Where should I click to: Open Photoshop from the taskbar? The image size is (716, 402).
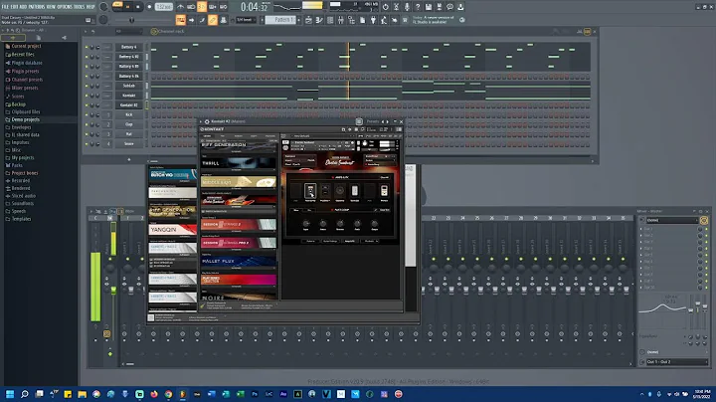255,394
